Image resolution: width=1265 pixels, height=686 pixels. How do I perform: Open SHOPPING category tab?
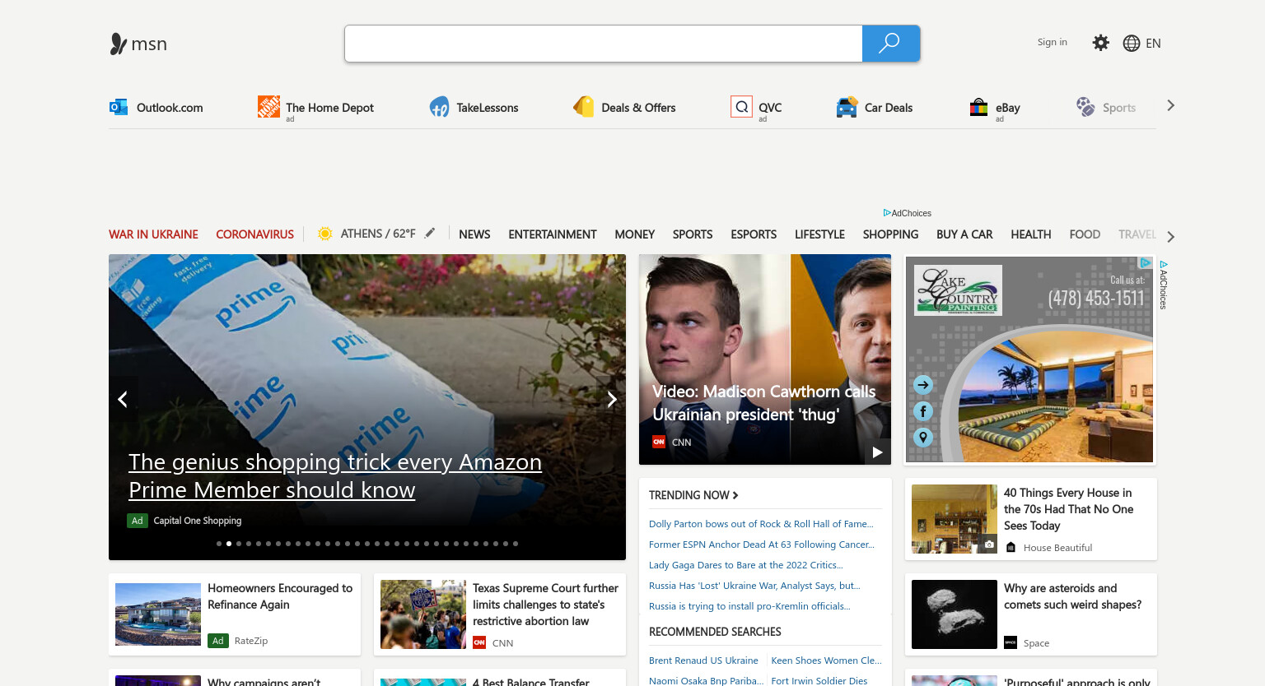(x=890, y=234)
